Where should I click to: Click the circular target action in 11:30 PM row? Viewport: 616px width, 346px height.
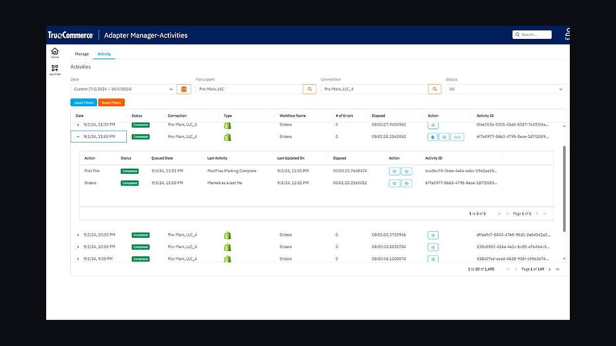pos(433,125)
